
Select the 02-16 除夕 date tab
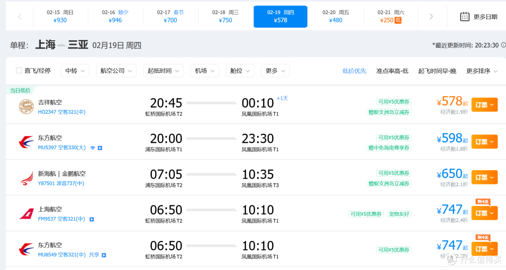[x=115, y=16]
